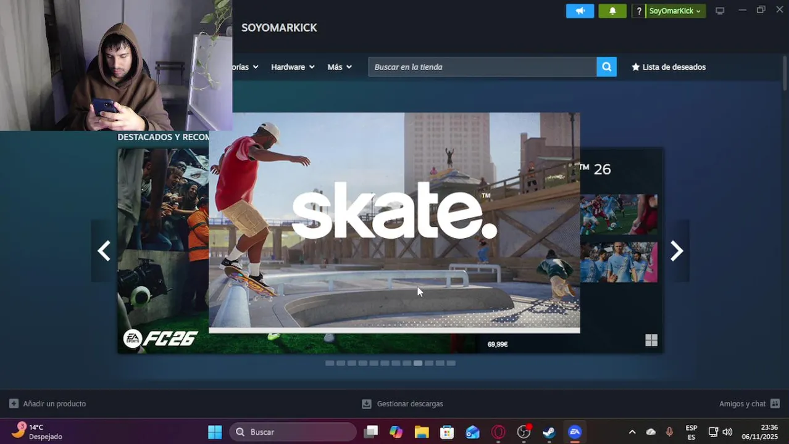The height and width of the screenshot is (444, 789).
Task: Click the microphone tray icon
Action: [x=670, y=432]
